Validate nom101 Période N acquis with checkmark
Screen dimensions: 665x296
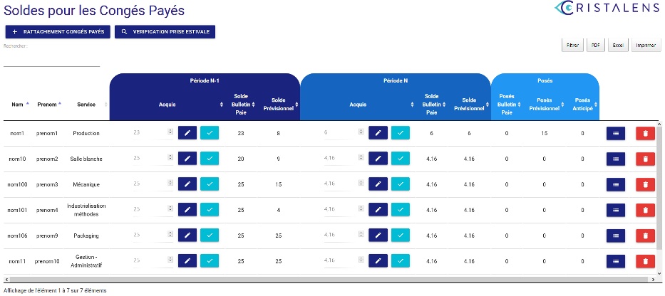401,210
